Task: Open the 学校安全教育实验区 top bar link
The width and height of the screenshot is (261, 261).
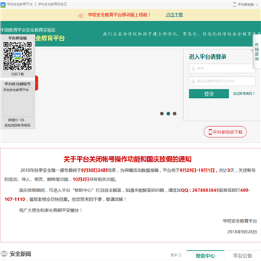Action: coord(52,4)
